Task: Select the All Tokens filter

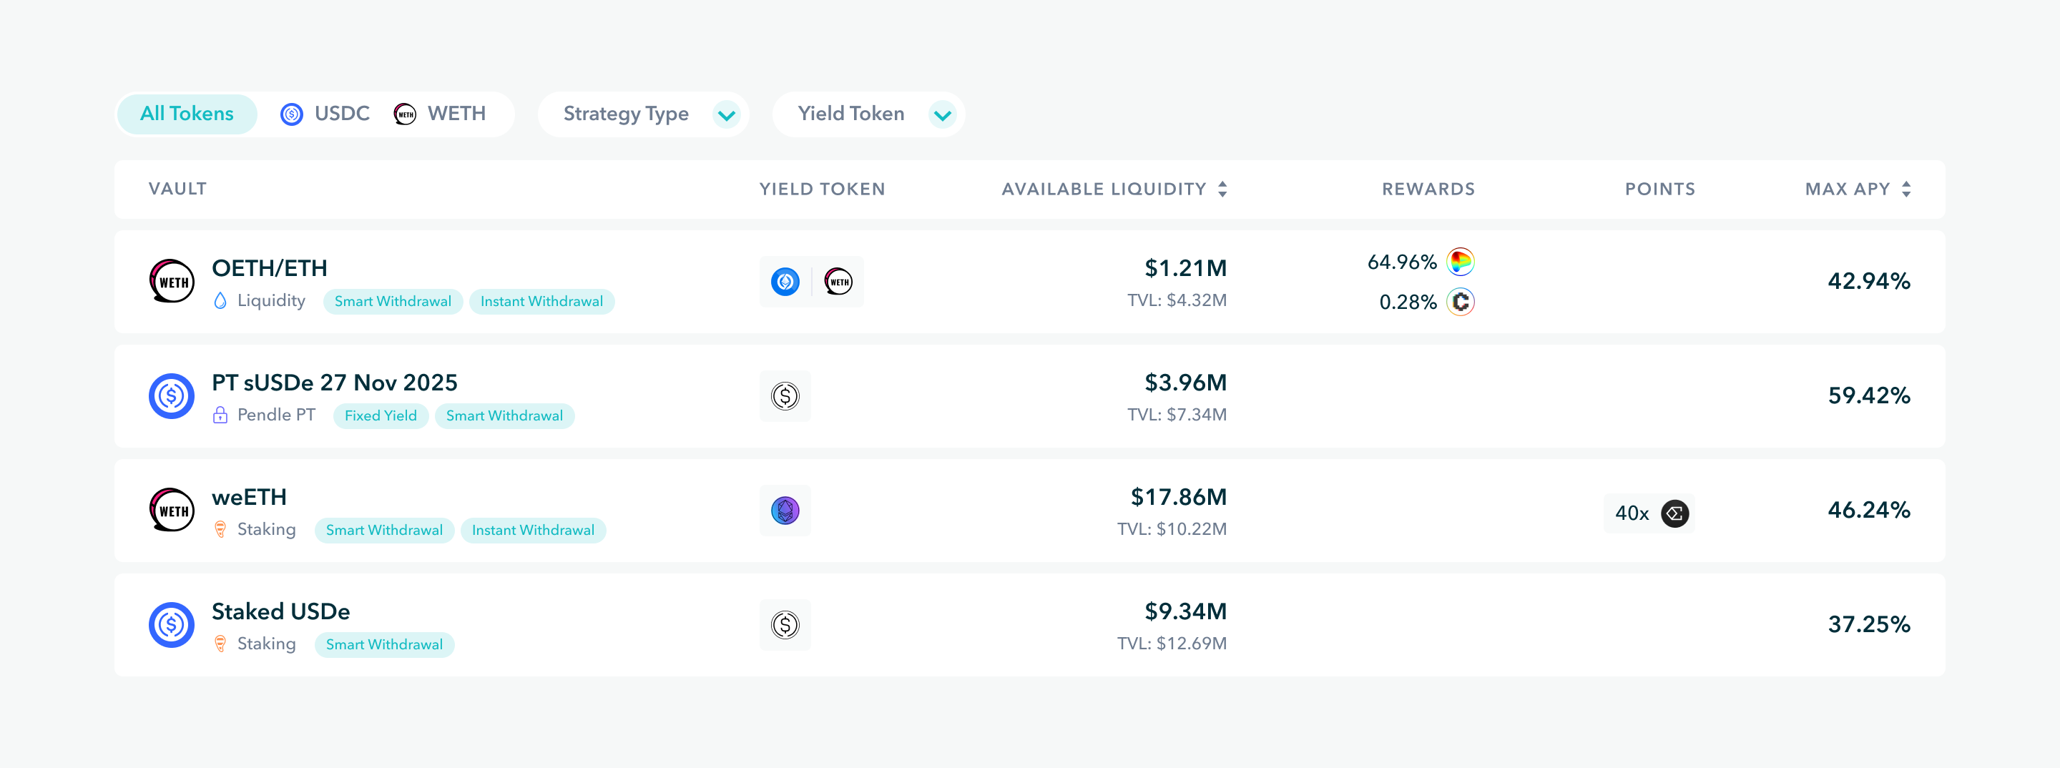Action: tap(186, 114)
